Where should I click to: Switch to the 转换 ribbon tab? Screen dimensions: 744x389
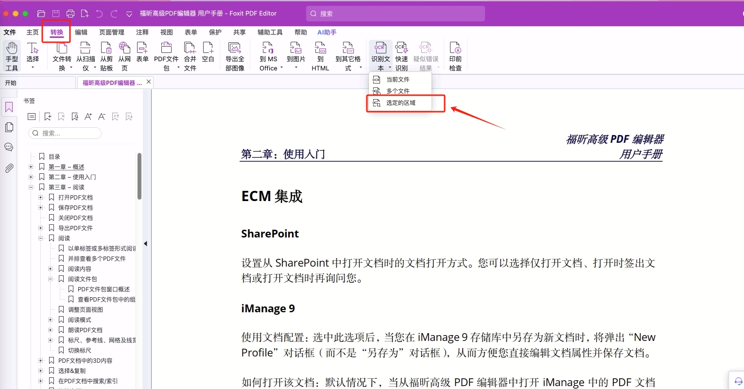pyautogui.click(x=57, y=33)
